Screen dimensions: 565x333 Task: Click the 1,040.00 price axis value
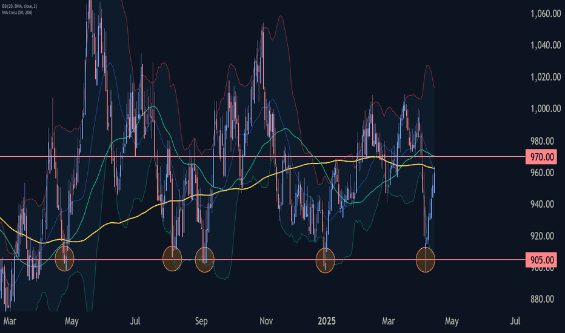546,45
